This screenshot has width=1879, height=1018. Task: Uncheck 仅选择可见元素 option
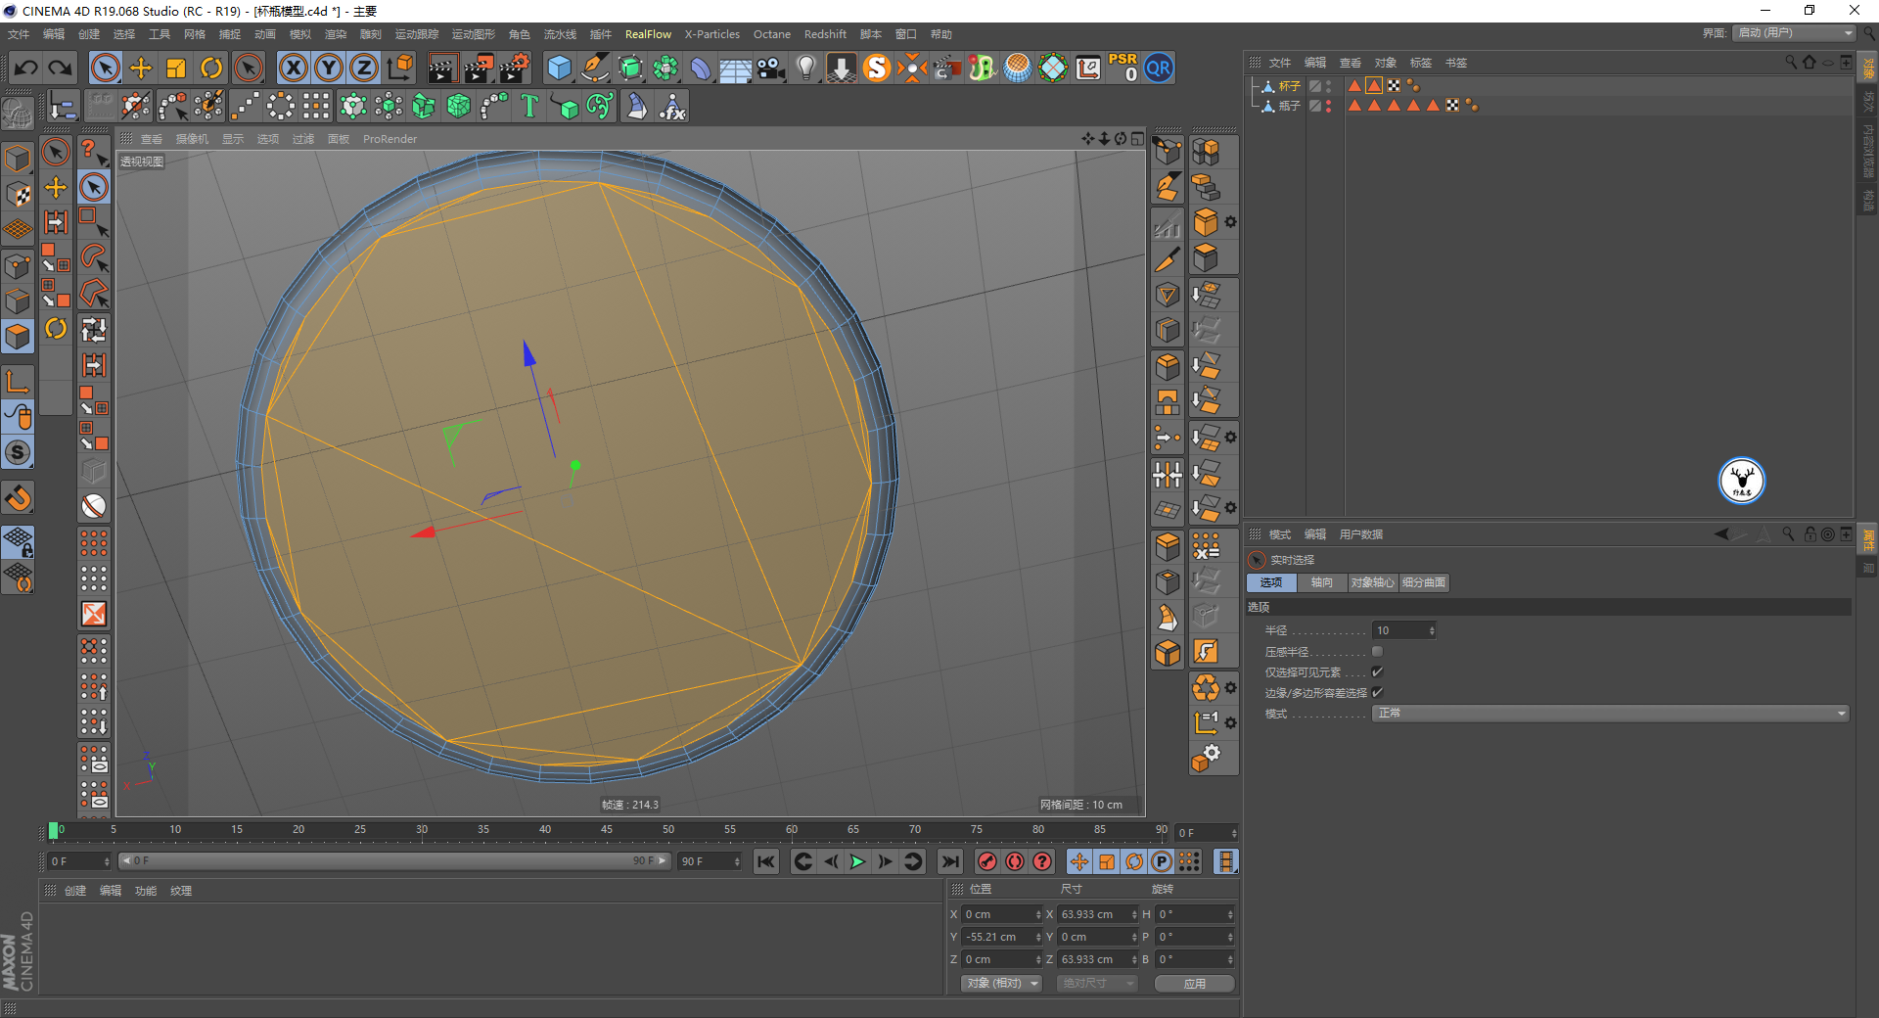coord(1377,672)
